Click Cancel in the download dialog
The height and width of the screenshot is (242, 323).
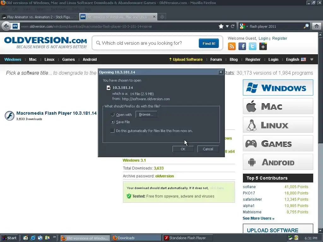208,149
